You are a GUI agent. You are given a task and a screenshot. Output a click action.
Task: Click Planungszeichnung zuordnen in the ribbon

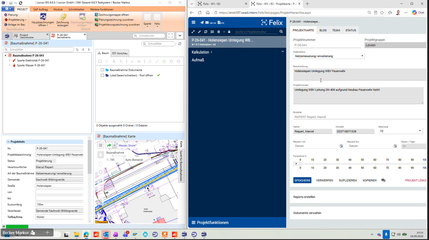tap(114, 20)
